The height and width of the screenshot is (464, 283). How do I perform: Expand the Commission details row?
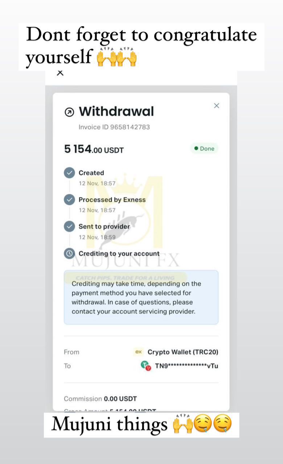pos(101,398)
